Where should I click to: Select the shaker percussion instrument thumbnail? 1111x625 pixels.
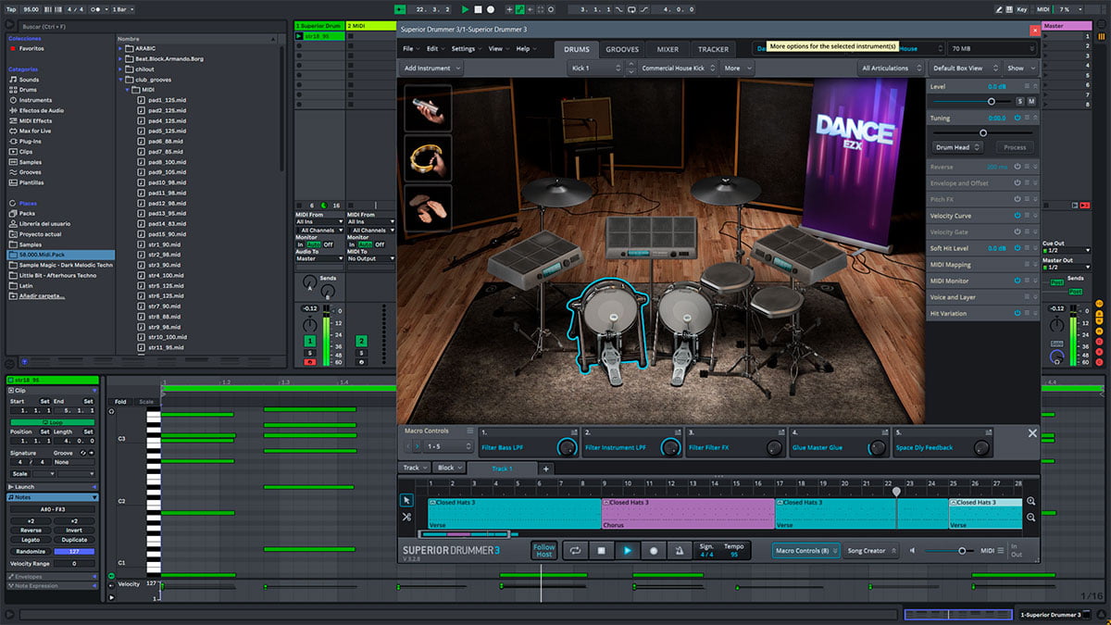(x=428, y=108)
